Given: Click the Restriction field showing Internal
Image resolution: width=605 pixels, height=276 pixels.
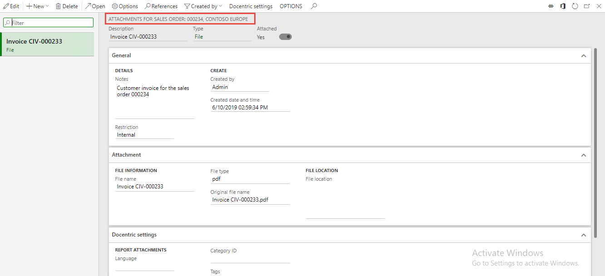Looking at the screenshot, I should coord(144,134).
